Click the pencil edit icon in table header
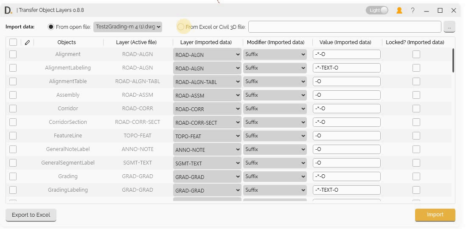This screenshot has width=466, height=229. (27, 42)
